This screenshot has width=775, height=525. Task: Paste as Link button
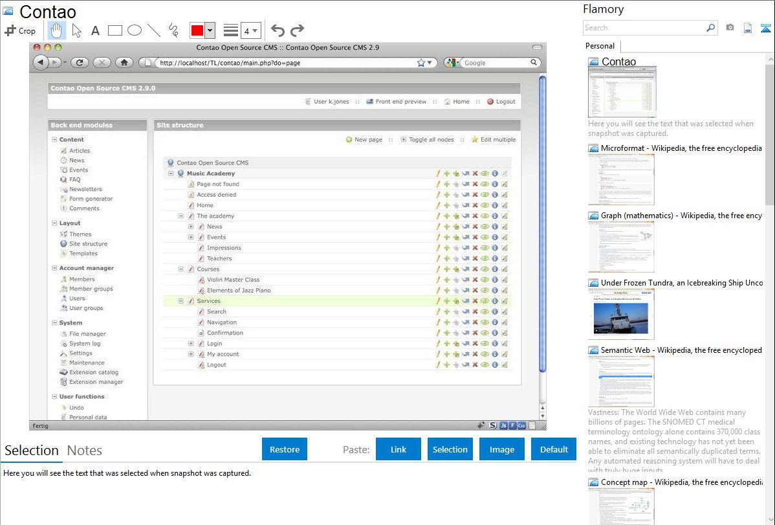(x=398, y=449)
